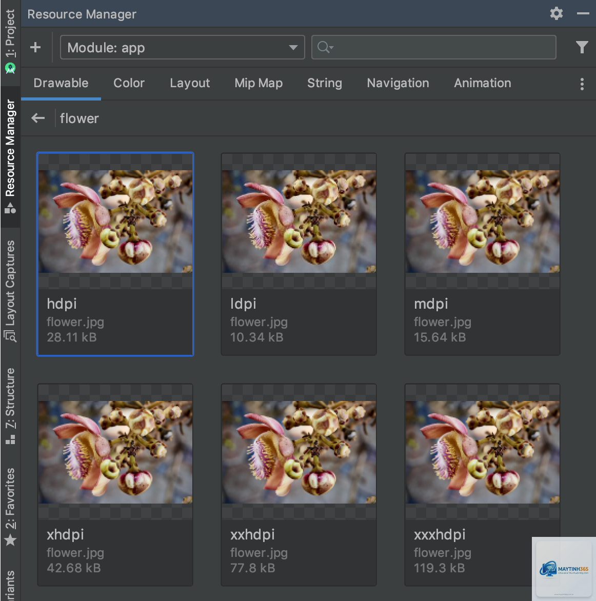Switch to the String tab
Image resolution: width=596 pixels, height=601 pixels.
[325, 83]
